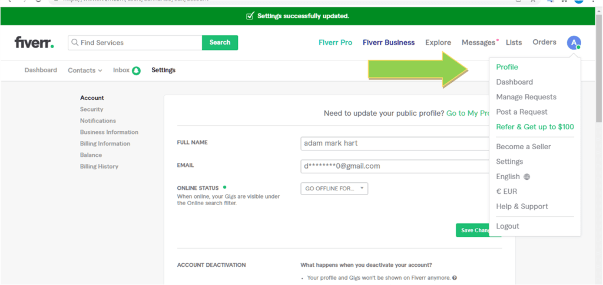Open the Go Offline For dropdown
Viewport: 603px width, 285px height.
point(334,189)
